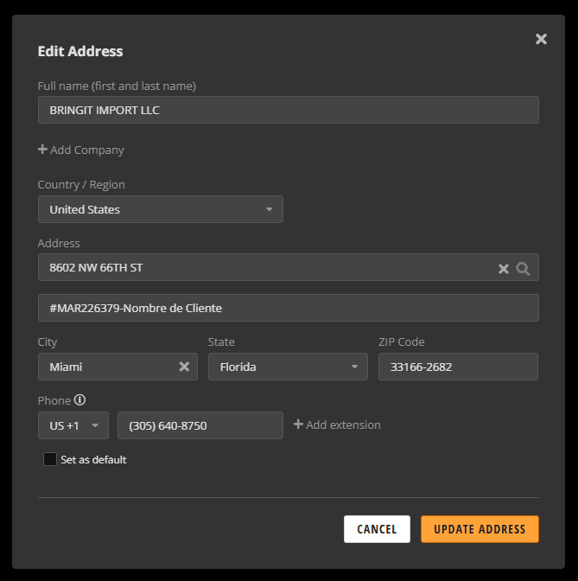
Task: Click the Cancel button
Action: click(377, 529)
